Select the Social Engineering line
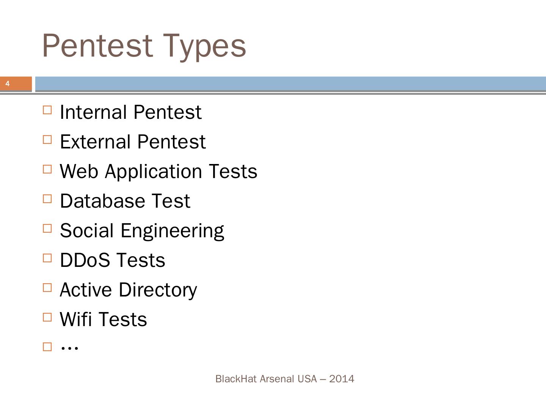The width and height of the screenshot is (546, 410). click(x=142, y=231)
